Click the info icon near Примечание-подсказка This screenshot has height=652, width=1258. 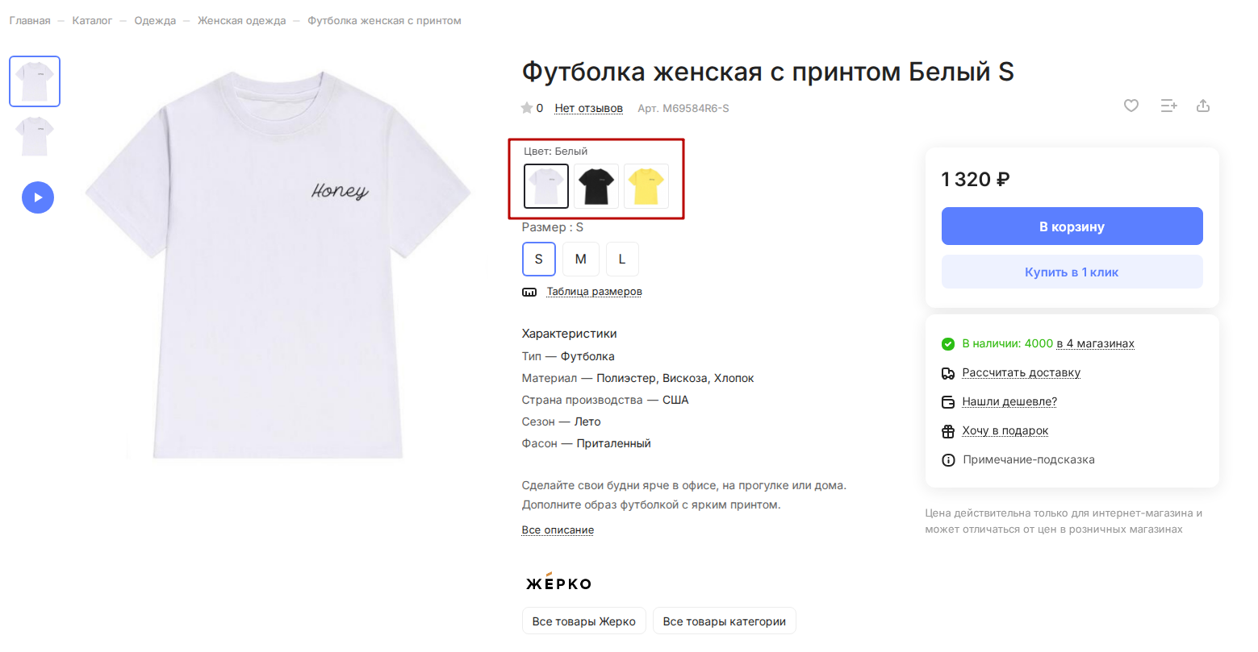[948, 460]
